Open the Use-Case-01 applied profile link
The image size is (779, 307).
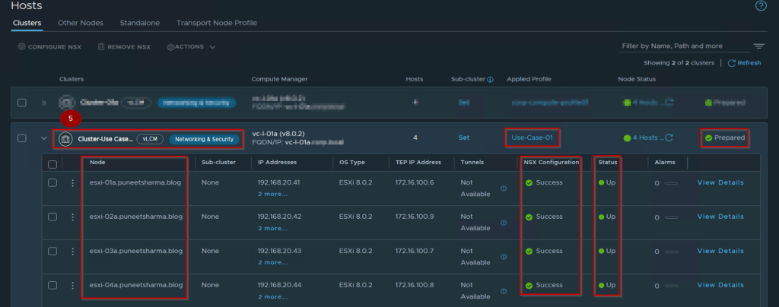[x=532, y=138]
